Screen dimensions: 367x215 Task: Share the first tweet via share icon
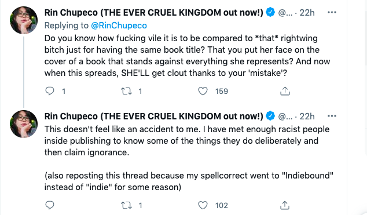[285, 91]
